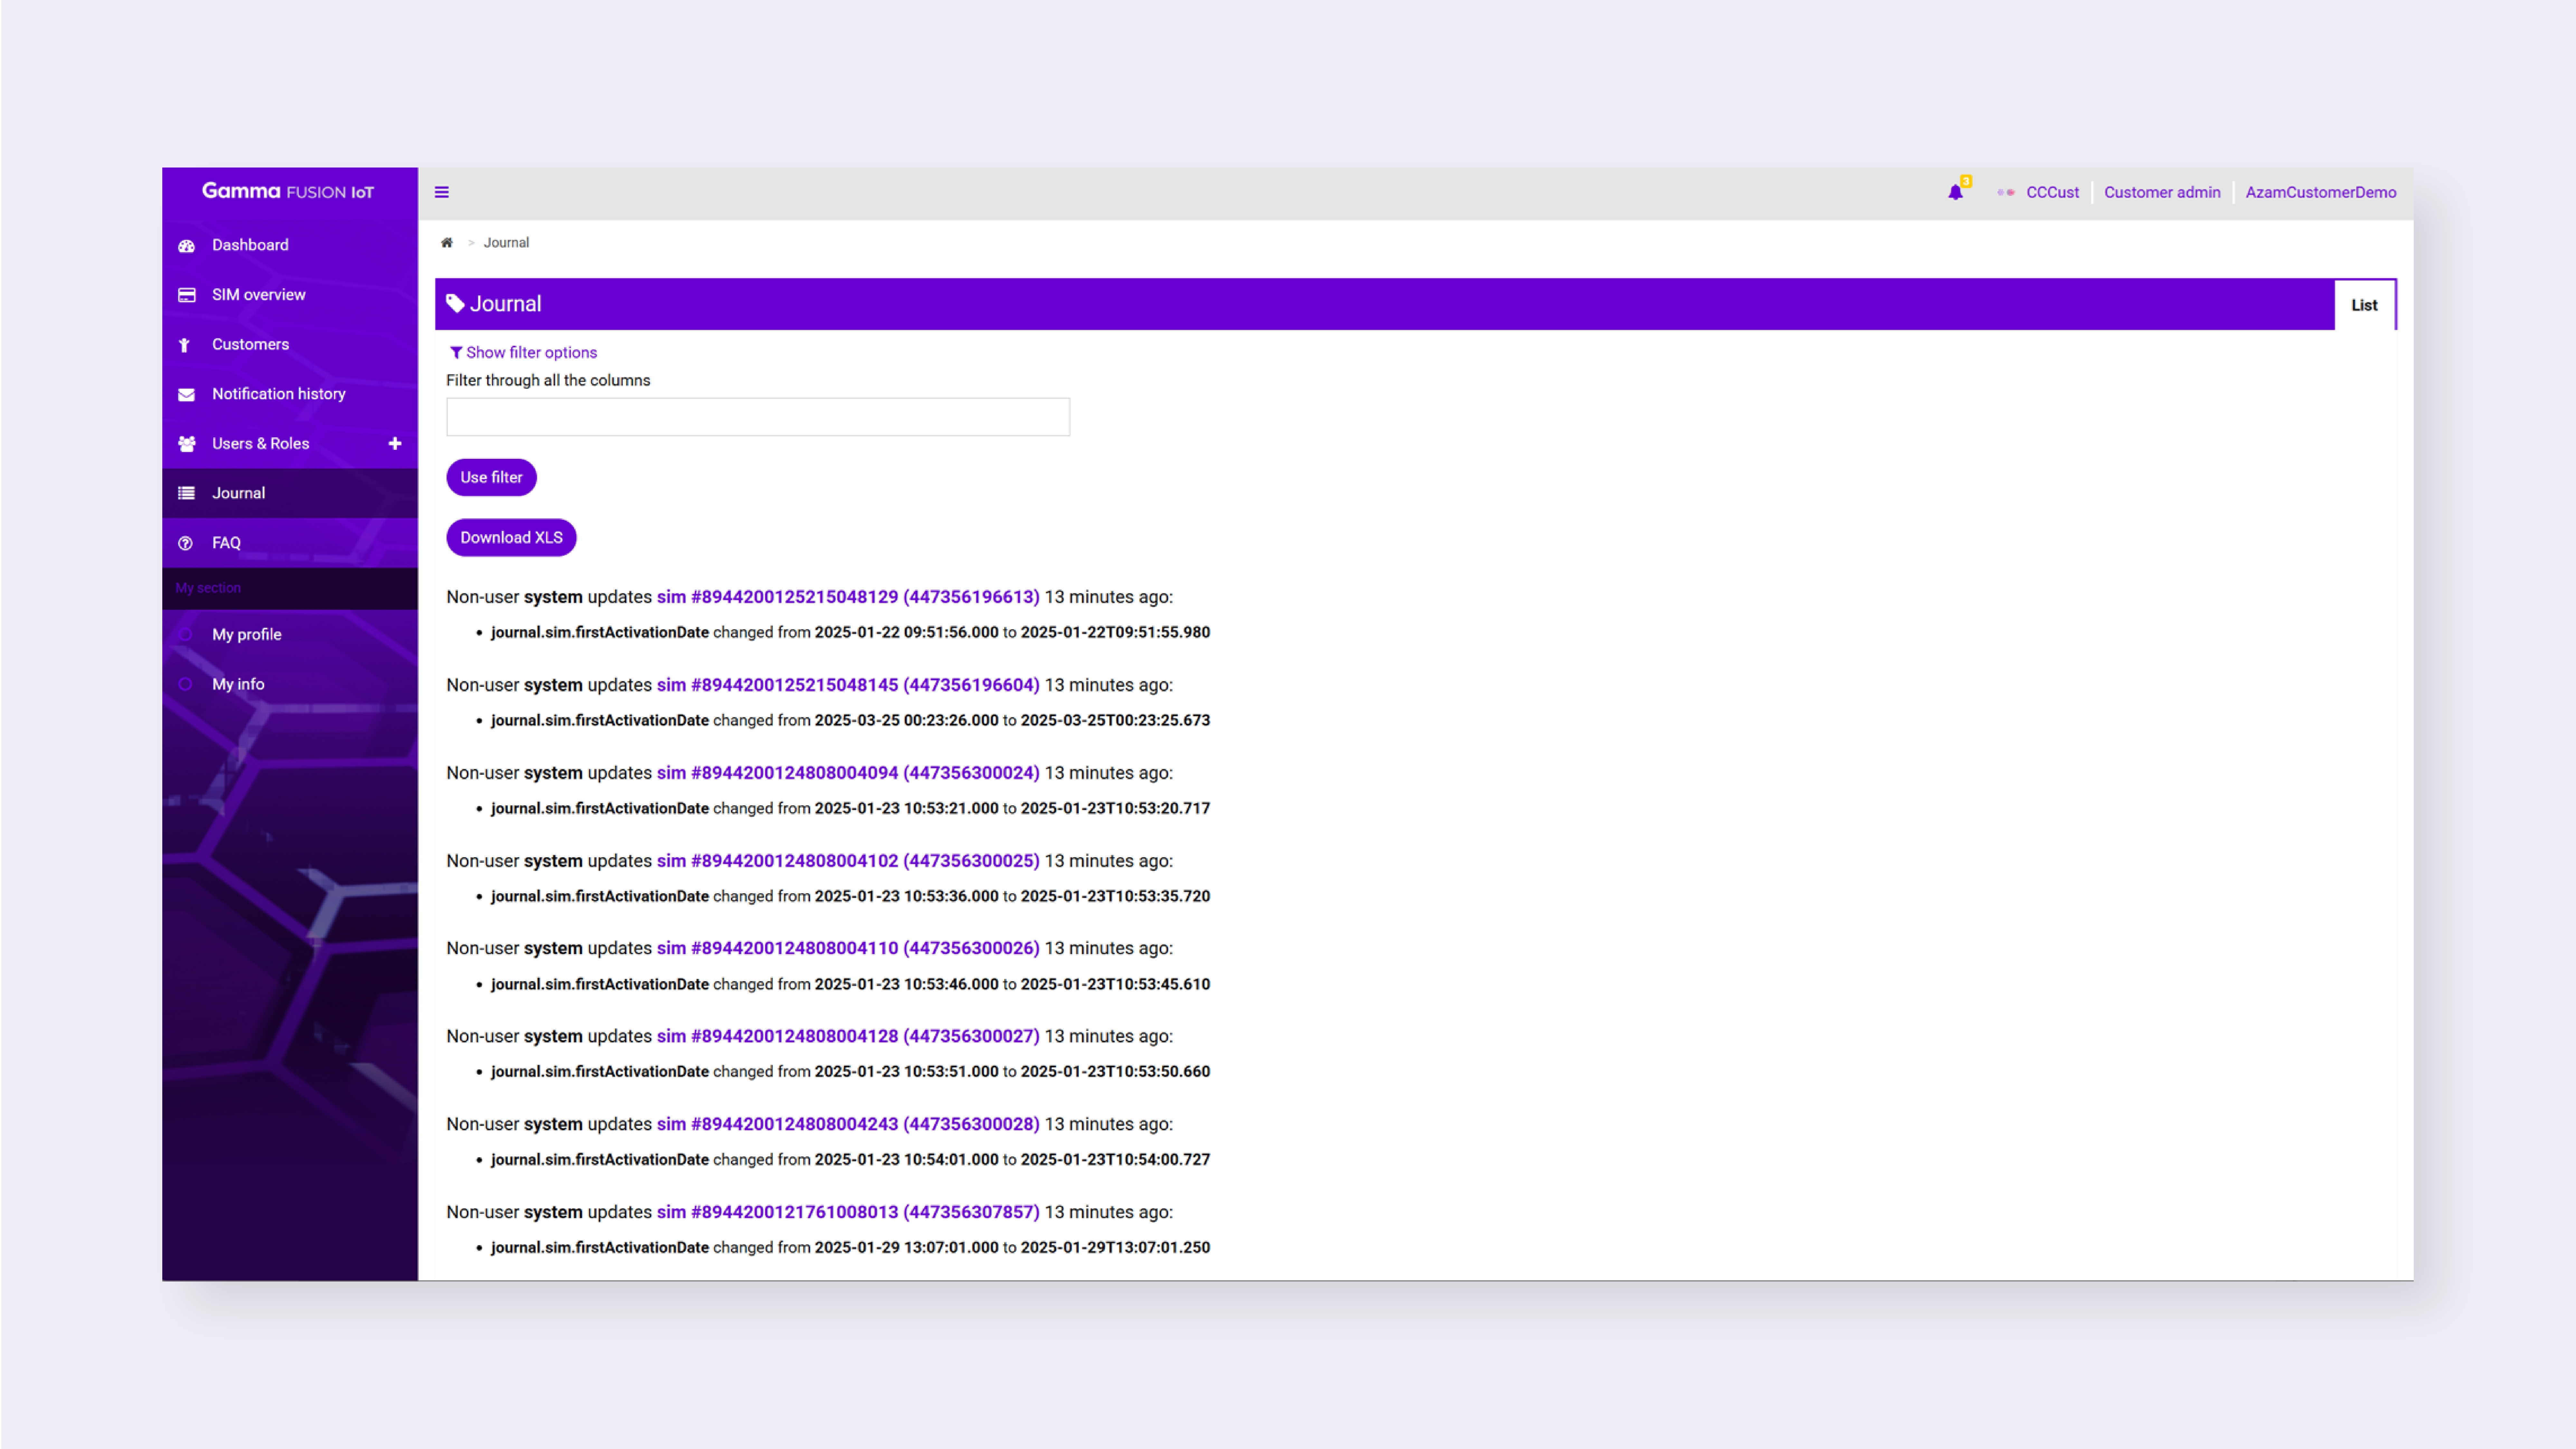The image size is (2576, 1449).
Task: Open the notification bell icon
Action: (x=1955, y=192)
